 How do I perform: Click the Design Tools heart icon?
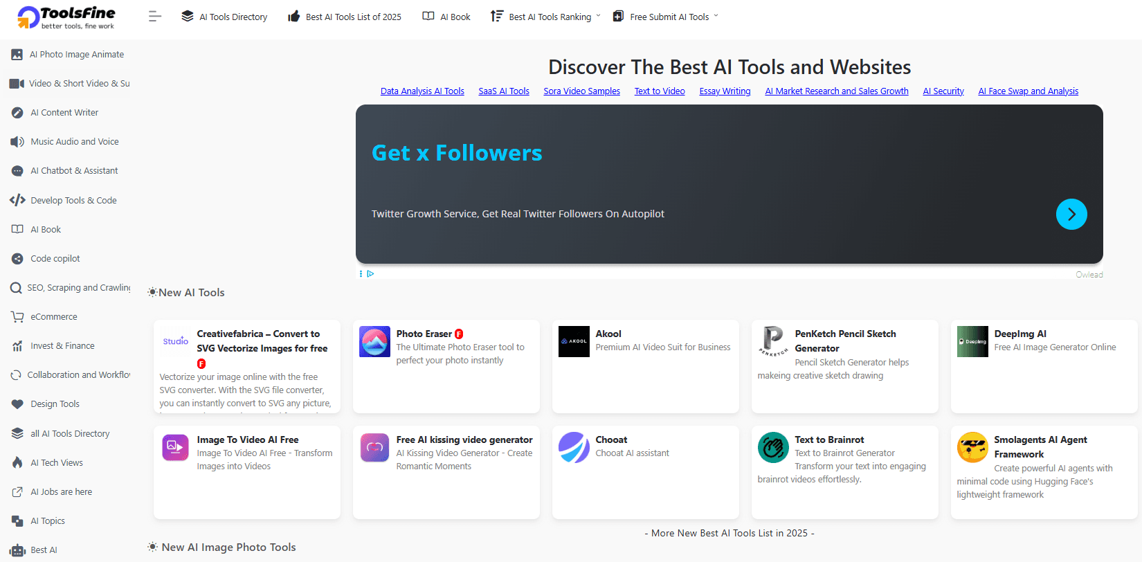tap(17, 404)
